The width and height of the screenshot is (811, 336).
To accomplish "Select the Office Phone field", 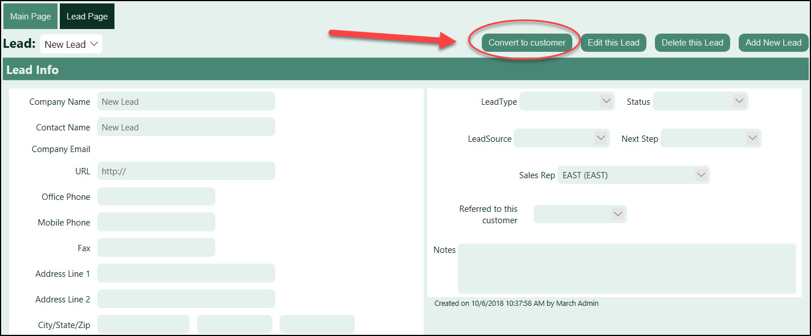I will pyautogui.click(x=156, y=196).
